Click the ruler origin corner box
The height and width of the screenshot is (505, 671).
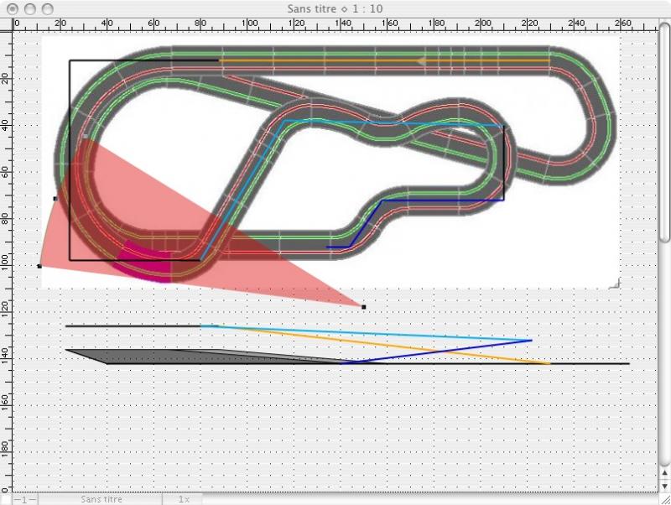coord(6,23)
